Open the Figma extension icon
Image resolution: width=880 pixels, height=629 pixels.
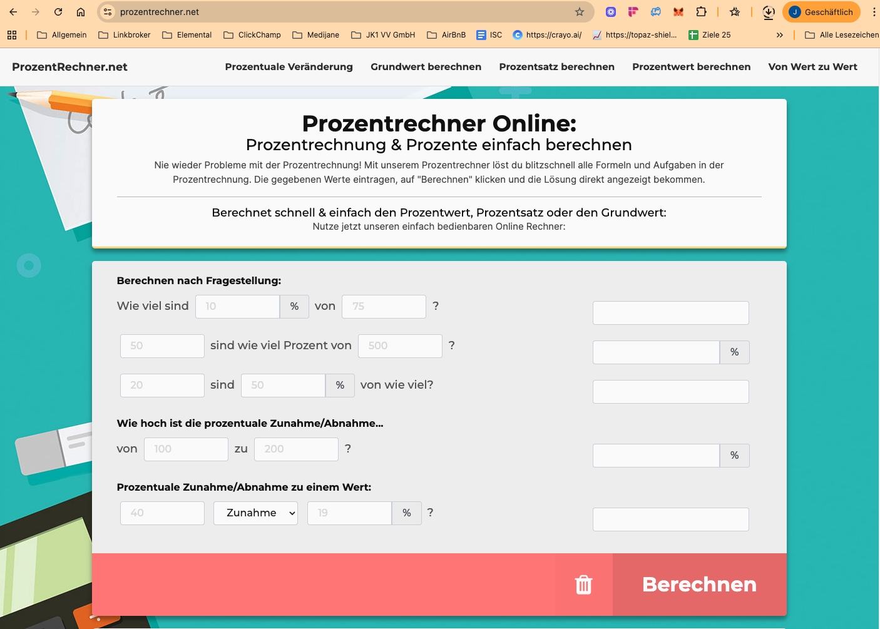[633, 12]
